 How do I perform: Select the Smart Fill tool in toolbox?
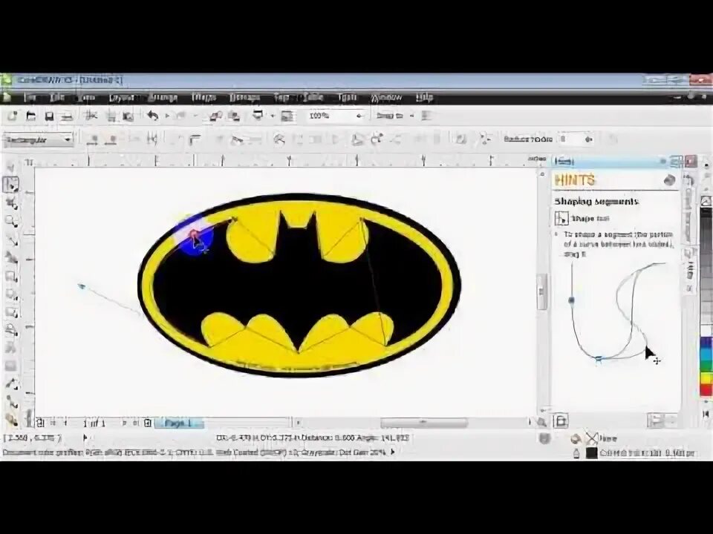pos(11,258)
